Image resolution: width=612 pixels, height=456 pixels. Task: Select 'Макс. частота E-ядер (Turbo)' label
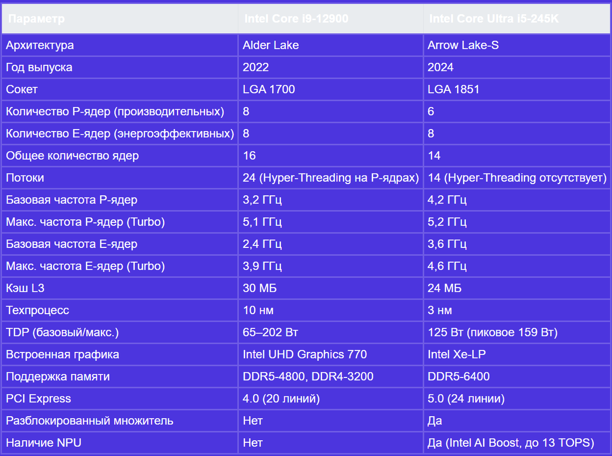click(86, 266)
